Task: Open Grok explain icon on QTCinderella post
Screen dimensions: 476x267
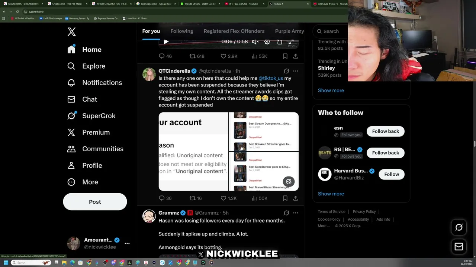Action: point(286,71)
